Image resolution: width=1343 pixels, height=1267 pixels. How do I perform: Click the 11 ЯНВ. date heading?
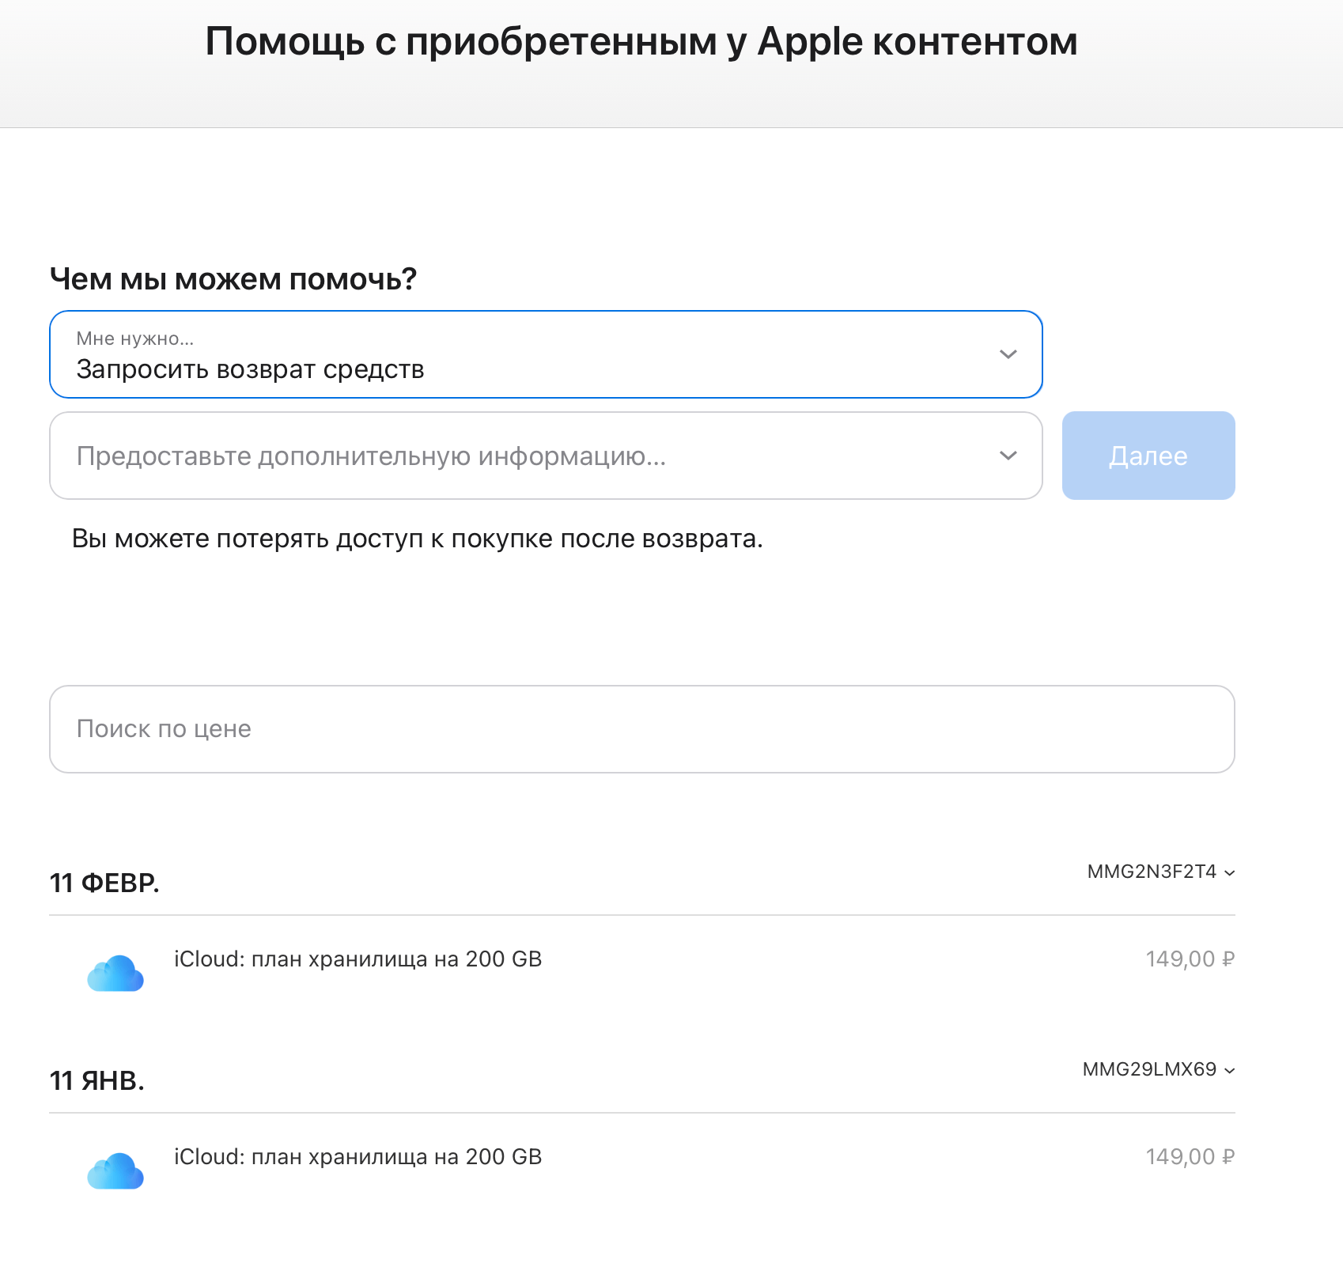97,1081
